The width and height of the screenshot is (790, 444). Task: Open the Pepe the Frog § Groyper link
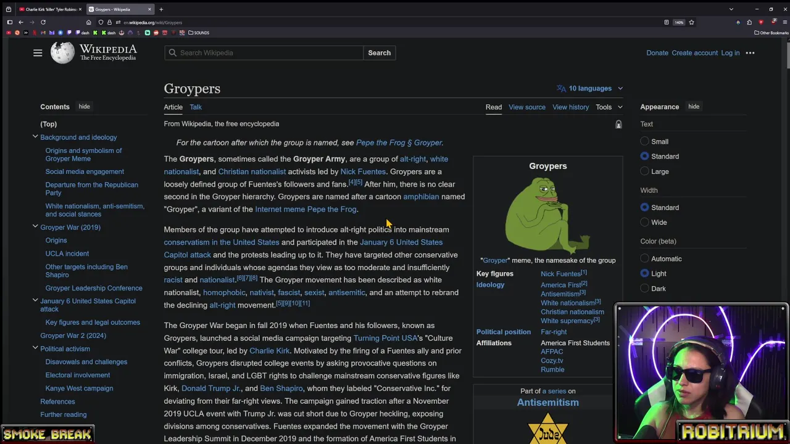tap(399, 142)
